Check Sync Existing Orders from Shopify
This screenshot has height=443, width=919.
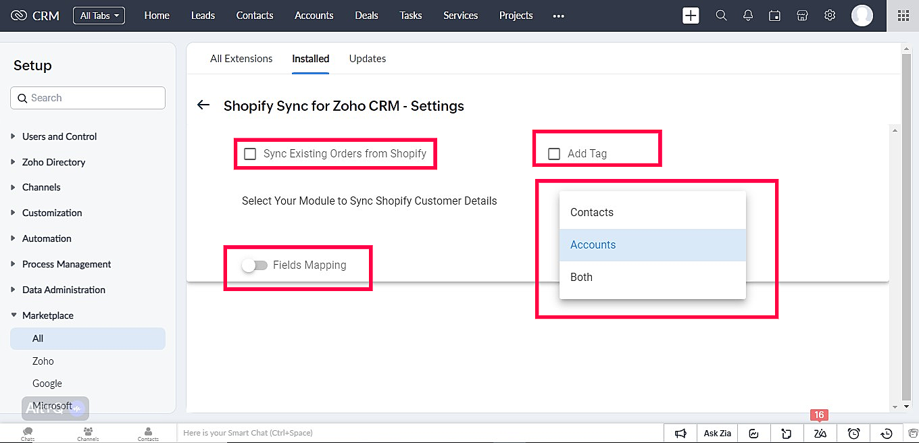250,154
